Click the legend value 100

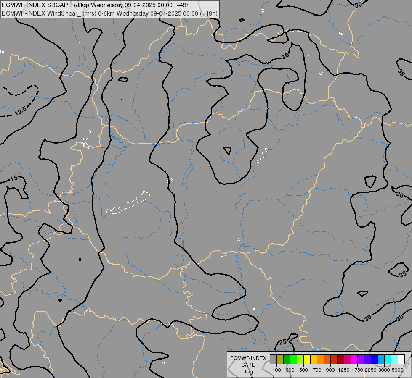pyautogui.click(x=276, y=370)
